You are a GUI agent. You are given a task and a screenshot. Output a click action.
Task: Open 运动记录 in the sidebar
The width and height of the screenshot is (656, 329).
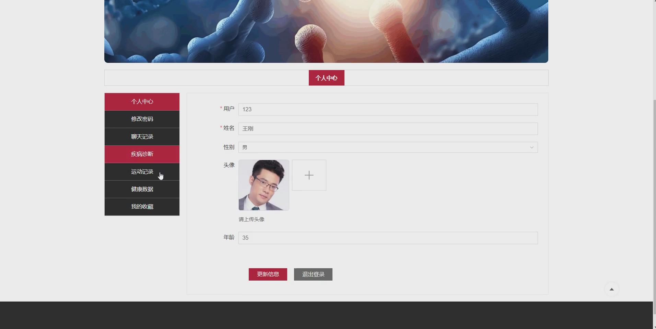(142, 172)
